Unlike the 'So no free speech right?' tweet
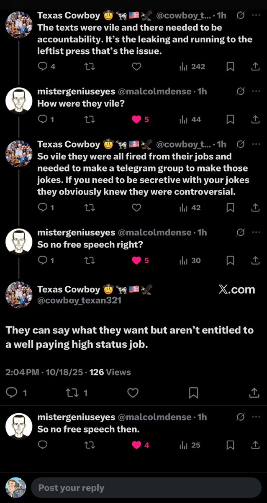Image resolution: width=267 pixels, height=503 pixels. point(136,261)
